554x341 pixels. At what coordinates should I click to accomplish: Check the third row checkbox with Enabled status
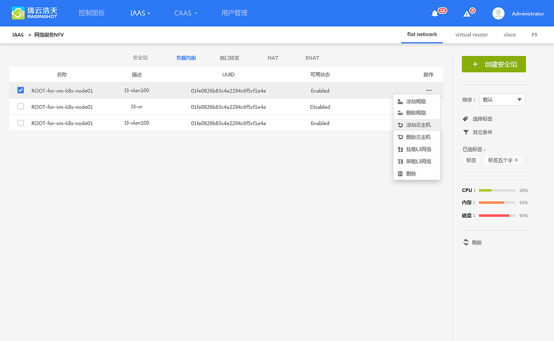[x=20, y=123]
